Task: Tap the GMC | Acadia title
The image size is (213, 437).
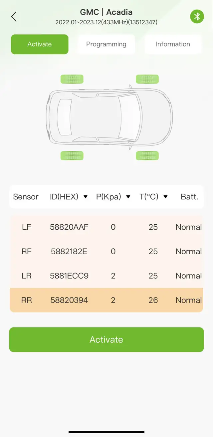Action: [x=106, y=12]
